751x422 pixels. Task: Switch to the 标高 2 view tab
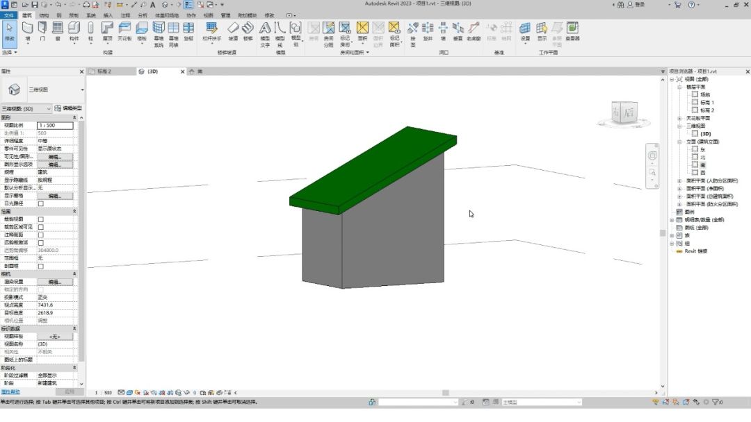[x=104, y=71]
